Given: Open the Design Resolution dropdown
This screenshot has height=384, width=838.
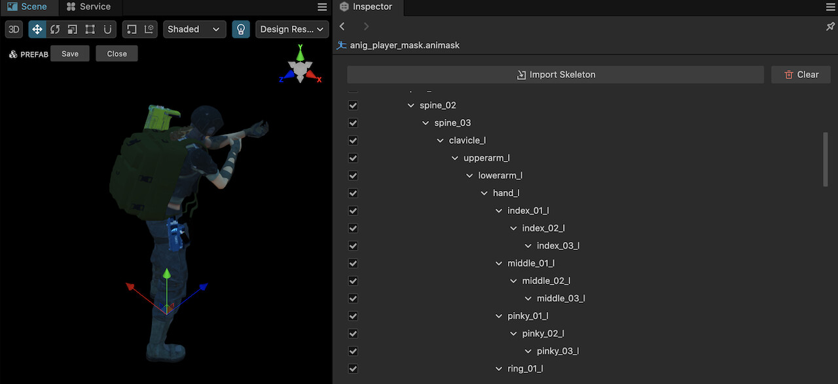Looking at the screenshot, I should point(291,29).
